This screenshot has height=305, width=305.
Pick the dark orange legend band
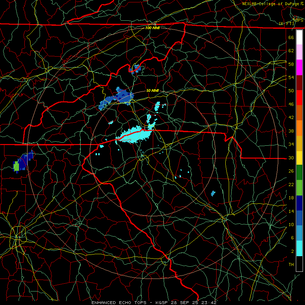pos(299,113)
